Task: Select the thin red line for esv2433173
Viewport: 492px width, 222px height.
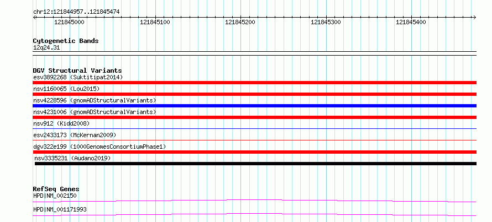Action: (x=255, y=140)
